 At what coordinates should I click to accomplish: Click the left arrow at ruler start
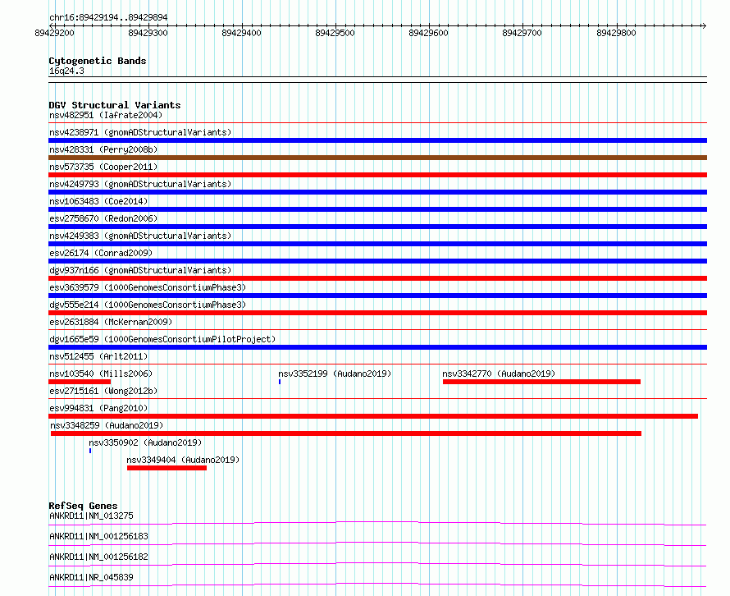(x=51, y=26)
